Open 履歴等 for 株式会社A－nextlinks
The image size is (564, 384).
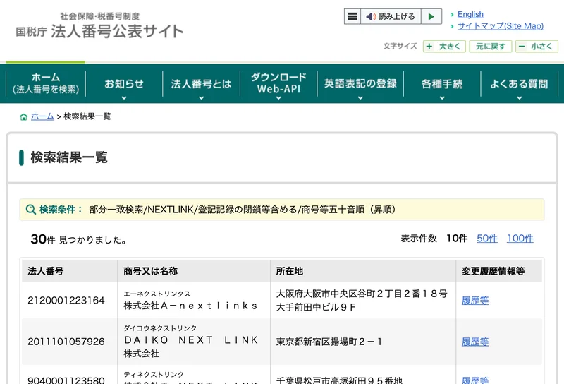coord(475,301)
